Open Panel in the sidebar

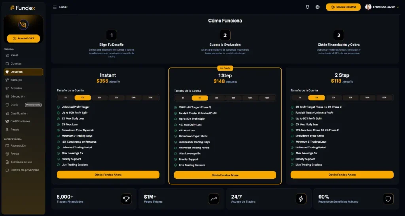pos(23,55)
